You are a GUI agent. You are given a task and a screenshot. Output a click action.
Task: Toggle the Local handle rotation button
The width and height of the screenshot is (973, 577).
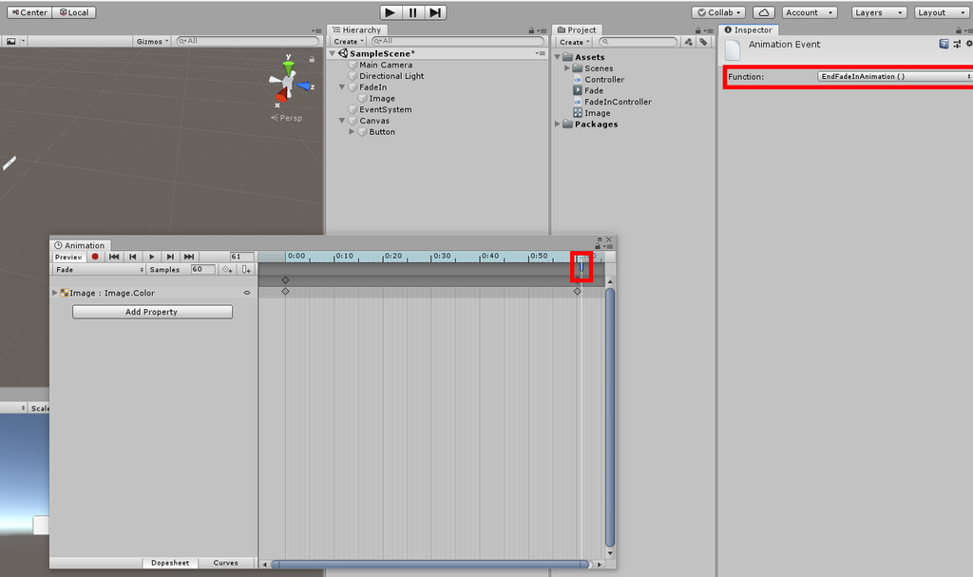[x=74, y=12]
